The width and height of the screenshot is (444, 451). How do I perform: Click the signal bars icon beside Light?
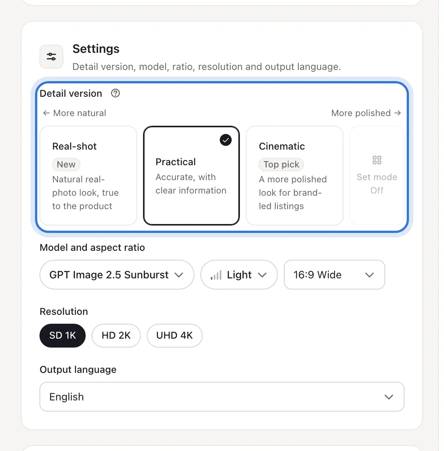(216, 275)
